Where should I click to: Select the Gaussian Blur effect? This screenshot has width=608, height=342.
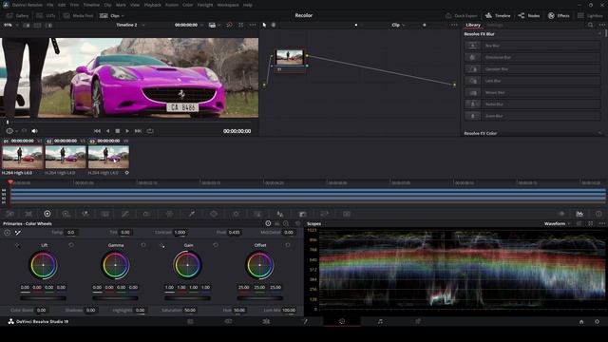pos(532,69)
